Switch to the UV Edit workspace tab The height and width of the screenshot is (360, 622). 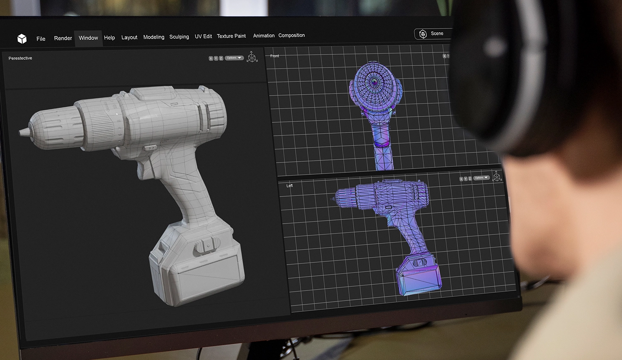click(203, 36)
